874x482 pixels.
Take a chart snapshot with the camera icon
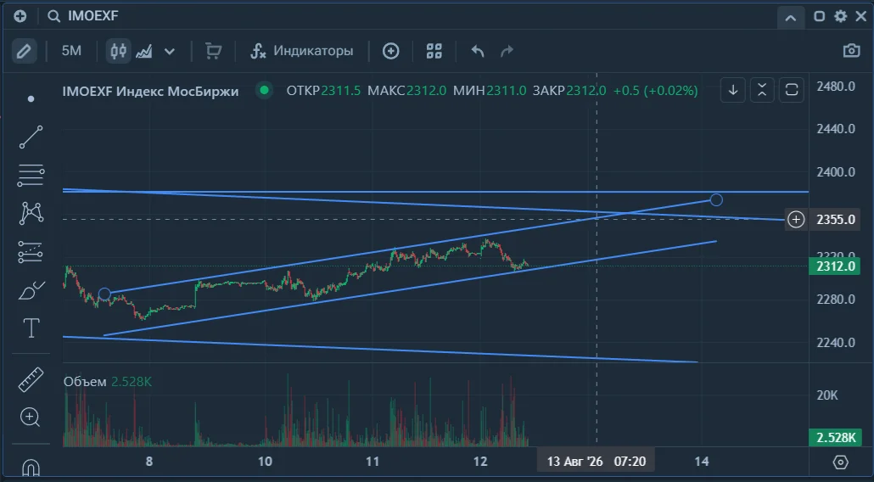pos(851,51)
